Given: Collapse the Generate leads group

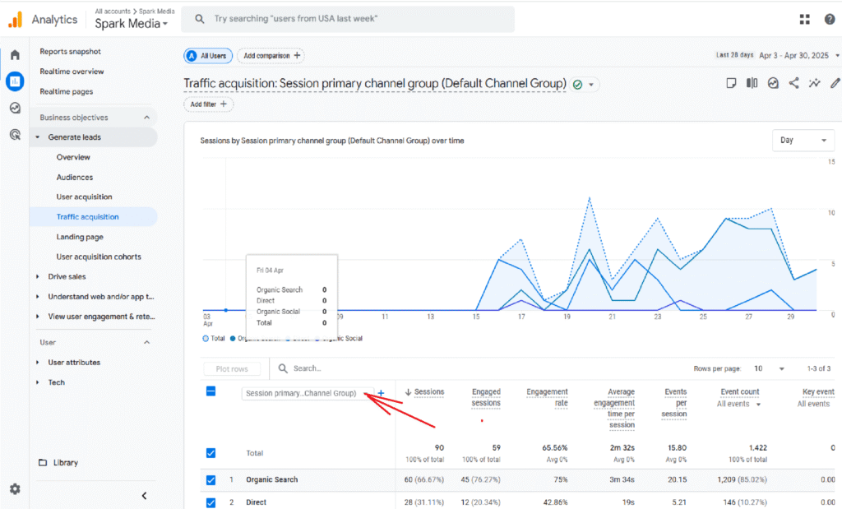Looking at the screenshot, I should [x=38, y=137].
